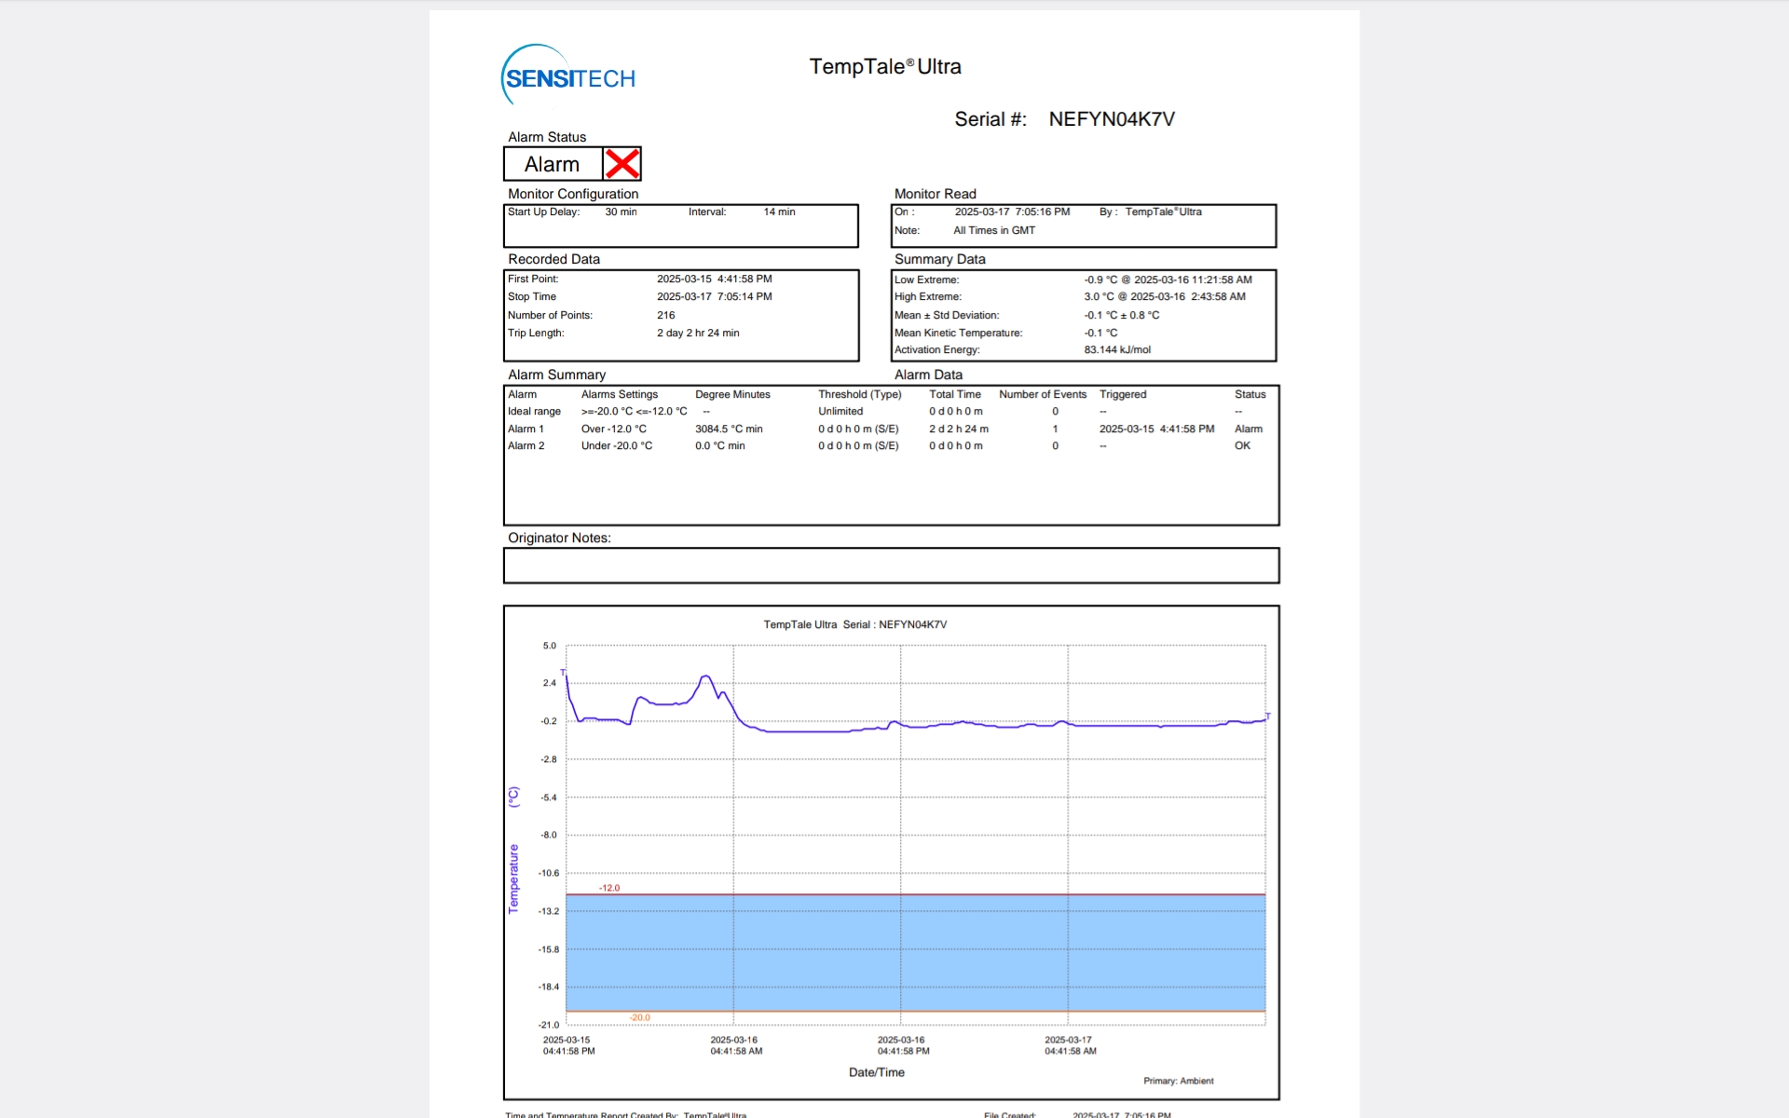This screenshot has width=1789, height=1118.
Task: Click the Date/Time axis label
Action: tap(877, 1072)
